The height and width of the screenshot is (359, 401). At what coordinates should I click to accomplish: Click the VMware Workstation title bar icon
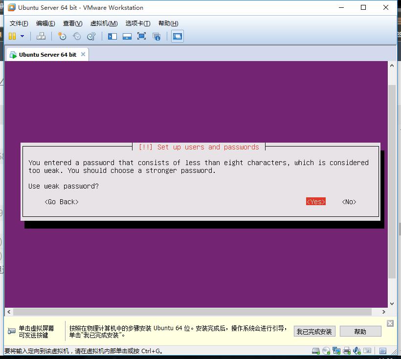[x=12, y=7]
